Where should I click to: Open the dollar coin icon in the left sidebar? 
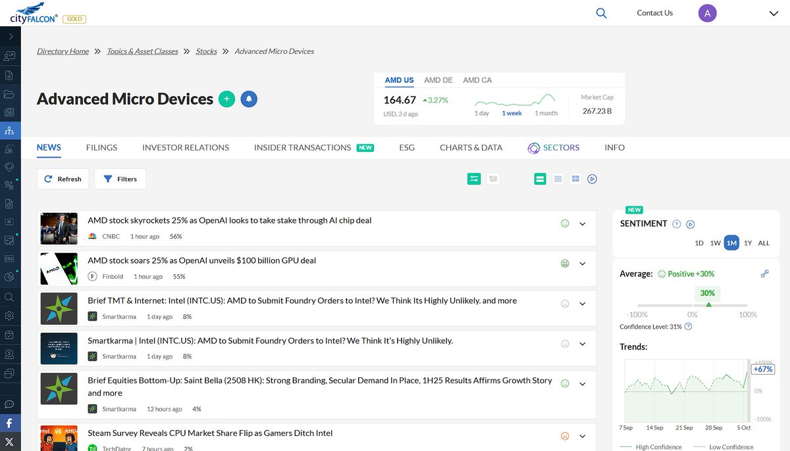coord(9,354)
